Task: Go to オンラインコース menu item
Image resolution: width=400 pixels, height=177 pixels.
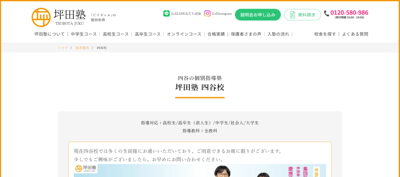Action: tap(184, 34)
